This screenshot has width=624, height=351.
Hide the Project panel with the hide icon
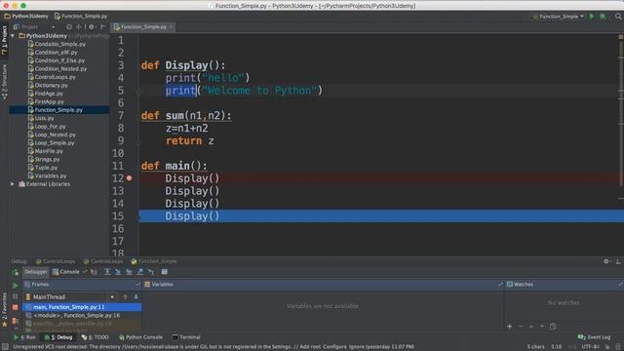point(103,27)
